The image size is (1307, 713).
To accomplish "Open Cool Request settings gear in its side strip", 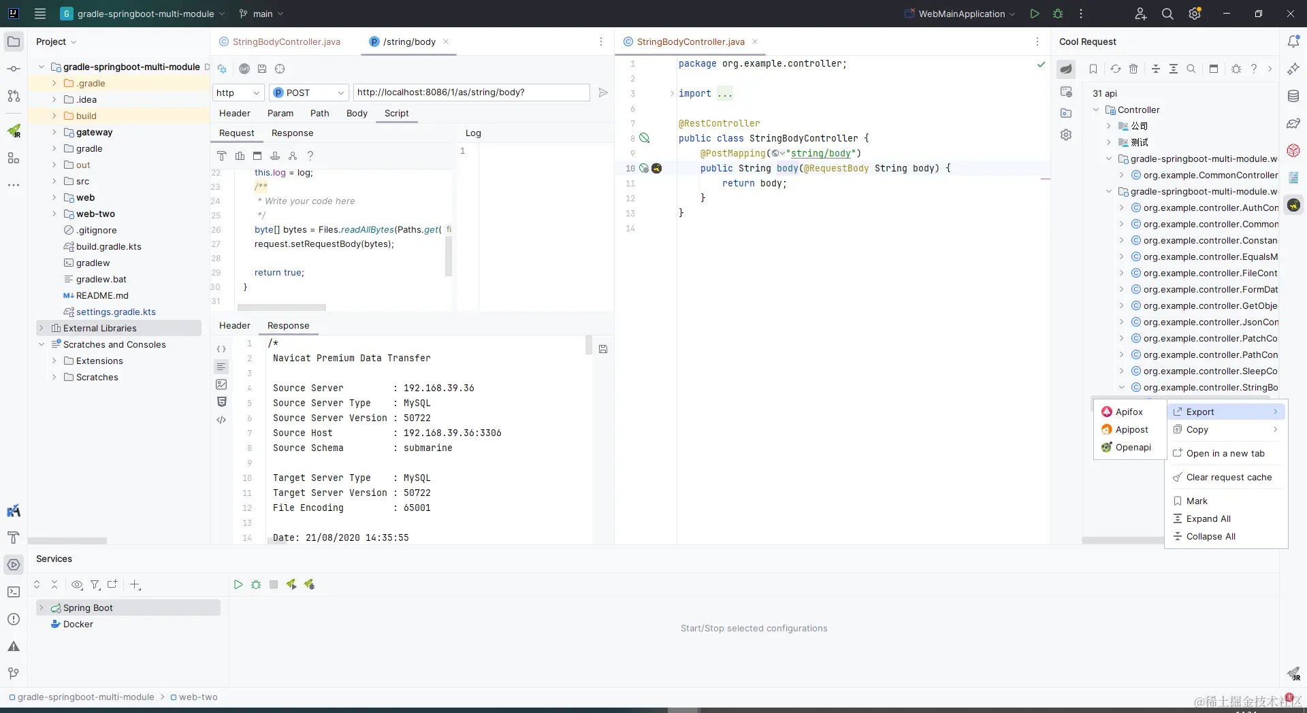I will point(1066,135).
